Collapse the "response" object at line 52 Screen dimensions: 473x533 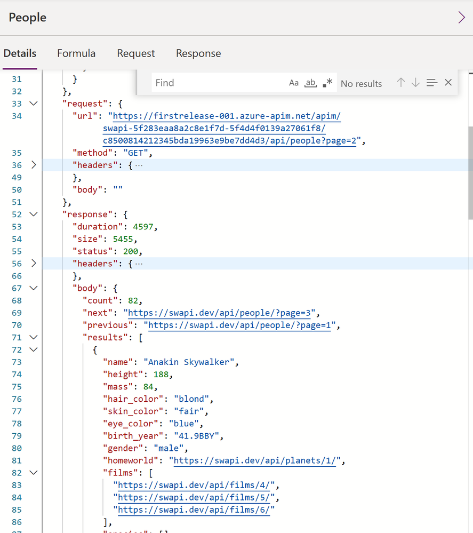[x=33, y=214]
